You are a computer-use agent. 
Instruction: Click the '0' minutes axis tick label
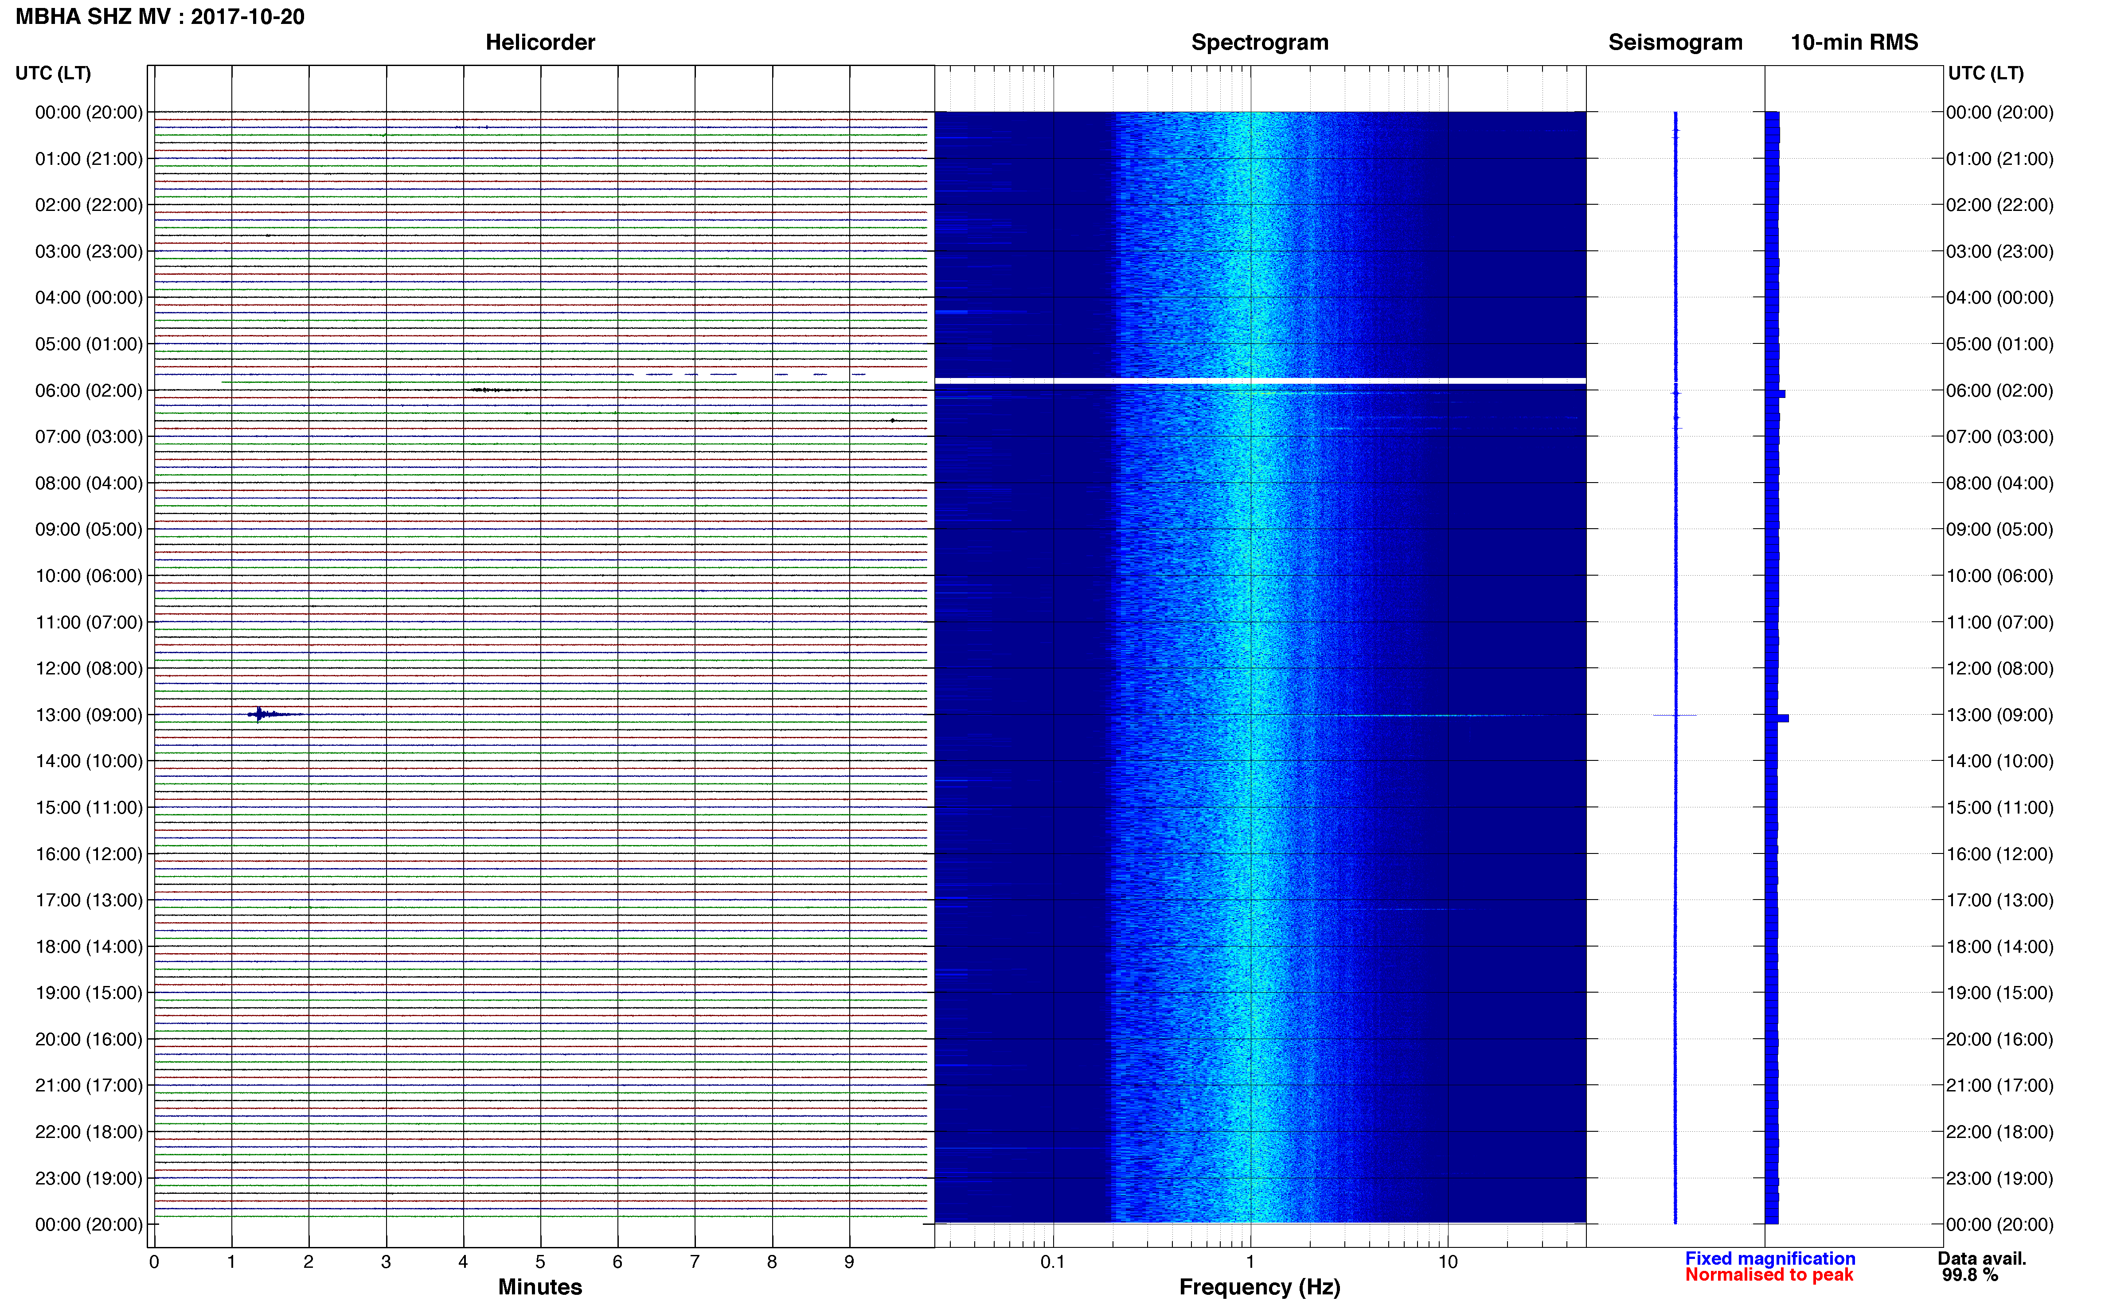tap(154, 1262)
